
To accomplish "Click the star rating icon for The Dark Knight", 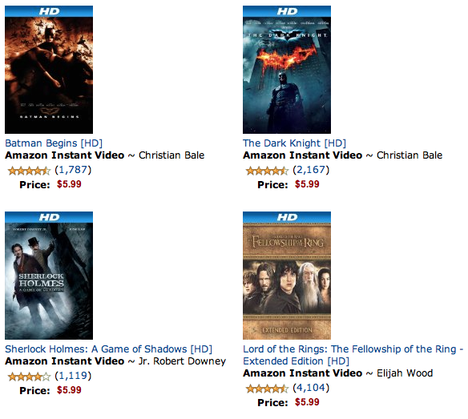I will [x=267, y=171].
